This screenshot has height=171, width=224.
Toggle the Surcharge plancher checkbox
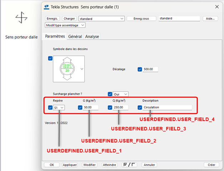coord(110,94)
